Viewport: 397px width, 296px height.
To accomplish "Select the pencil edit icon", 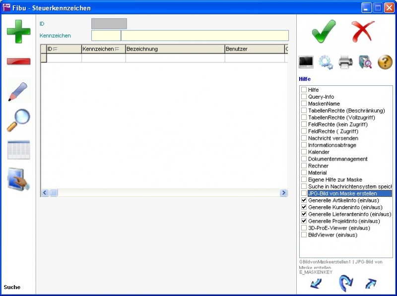I will (x=18, y=92).
